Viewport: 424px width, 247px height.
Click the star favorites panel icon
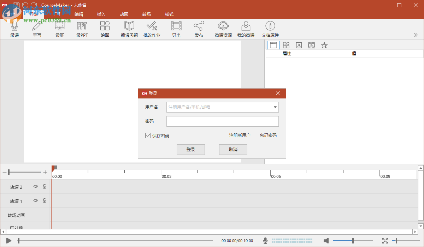coord(324,45)
